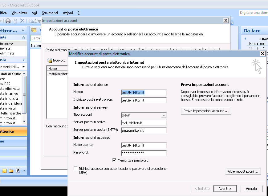Close the Impostazioni account window

click(226, 21)
